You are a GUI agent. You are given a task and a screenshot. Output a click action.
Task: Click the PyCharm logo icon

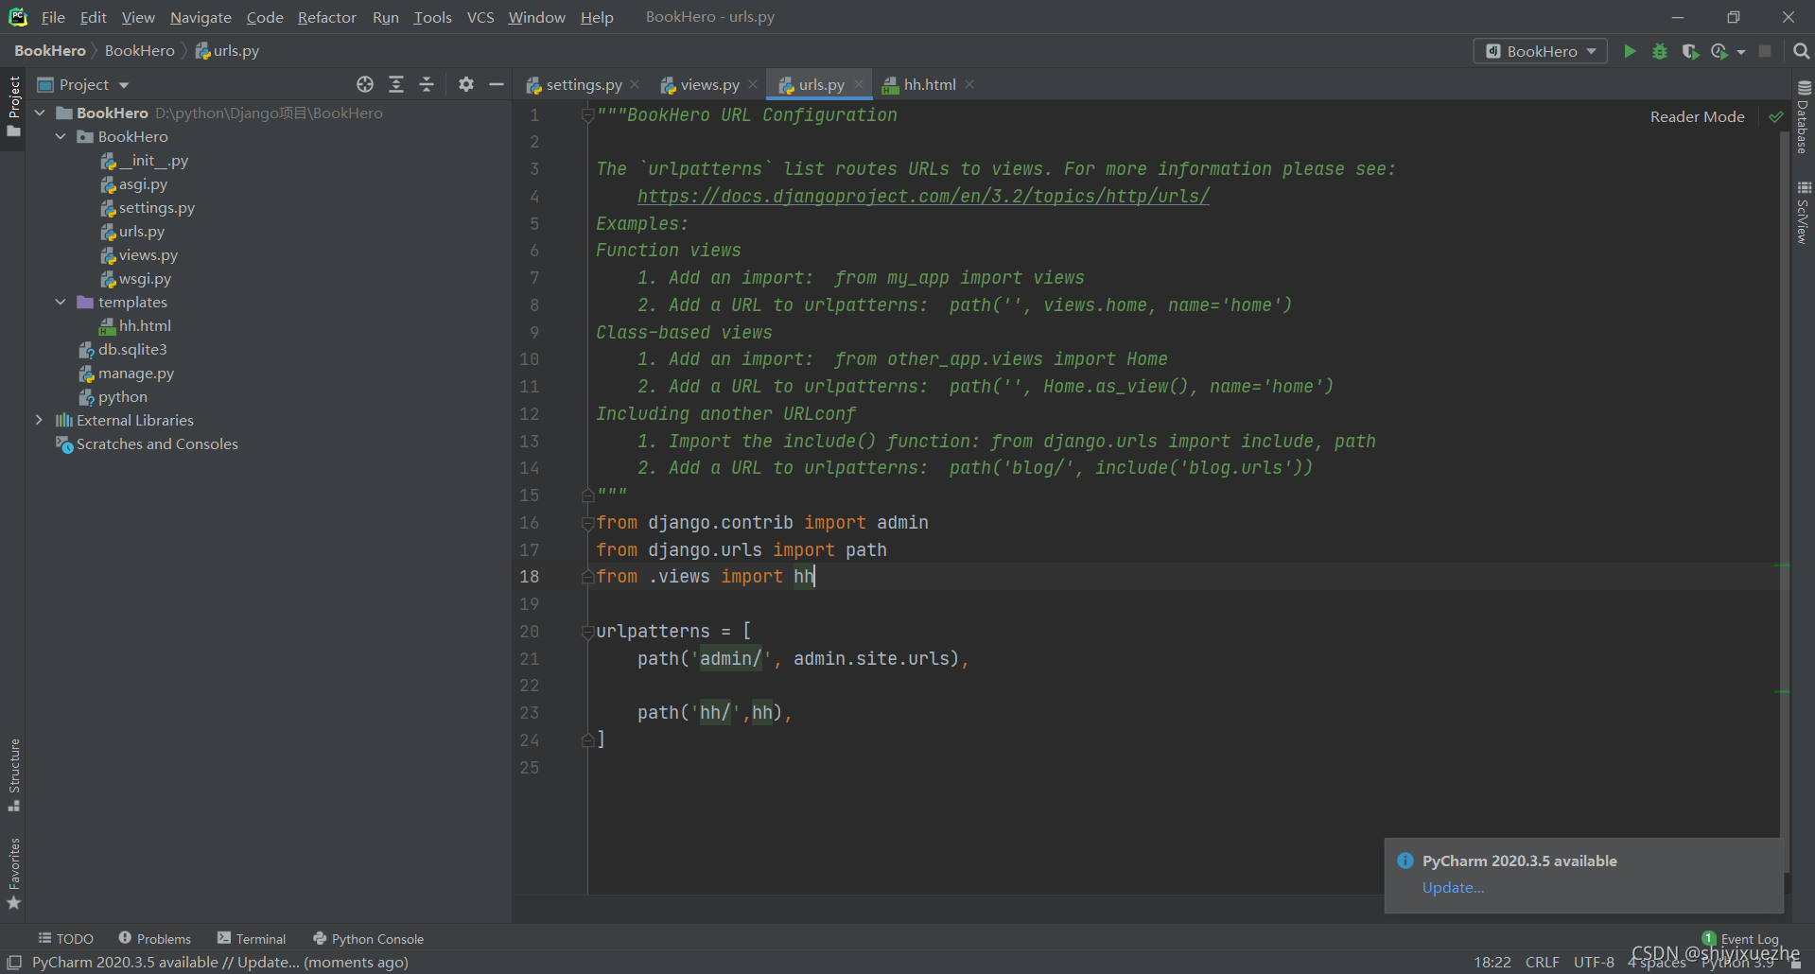[18, 17]
